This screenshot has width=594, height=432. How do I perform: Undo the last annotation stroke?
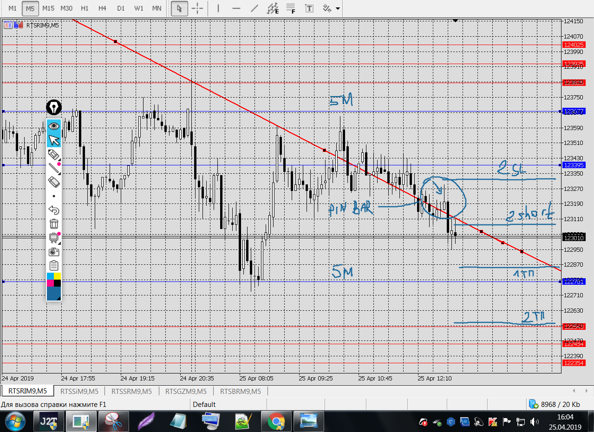pos(54,210)
